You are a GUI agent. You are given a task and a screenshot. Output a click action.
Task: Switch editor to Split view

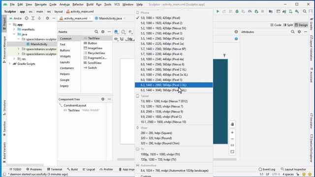pos(288,25)
